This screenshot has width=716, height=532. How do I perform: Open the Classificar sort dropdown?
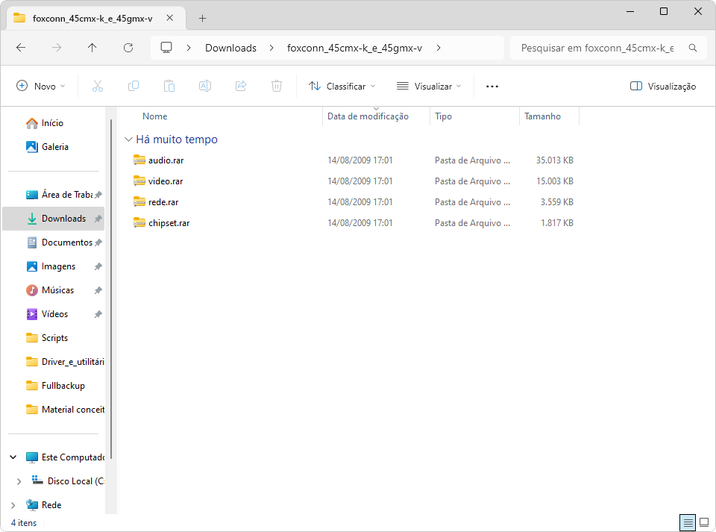pos(342,87)
